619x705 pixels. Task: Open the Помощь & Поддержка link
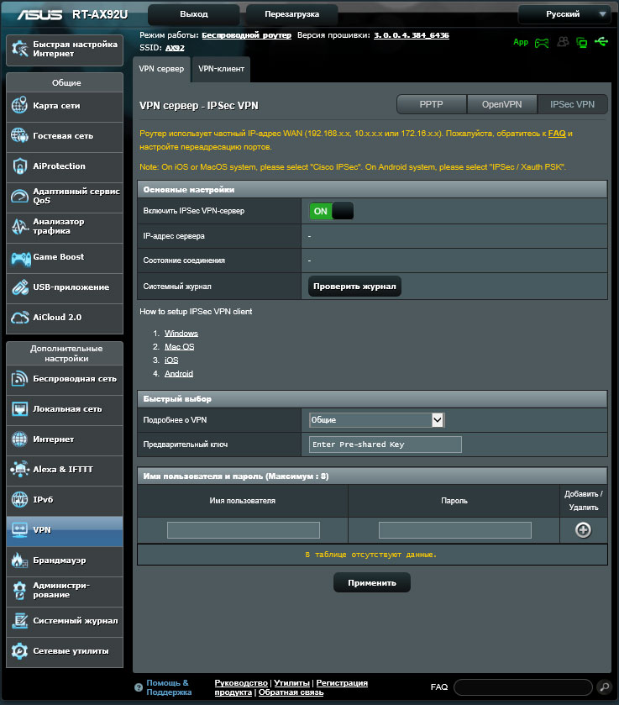pyautogui.click(x=169, y=687)
